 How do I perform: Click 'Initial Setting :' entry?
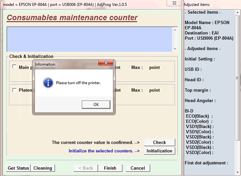tap(200, 59)
